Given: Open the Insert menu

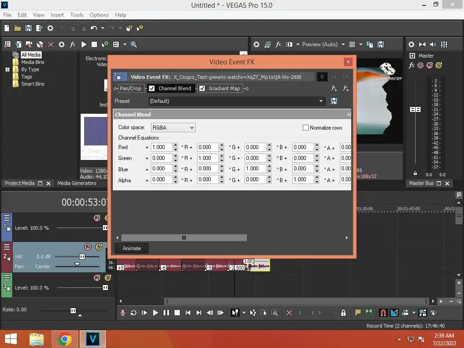Looking at the screenshot, I should 57,15.
